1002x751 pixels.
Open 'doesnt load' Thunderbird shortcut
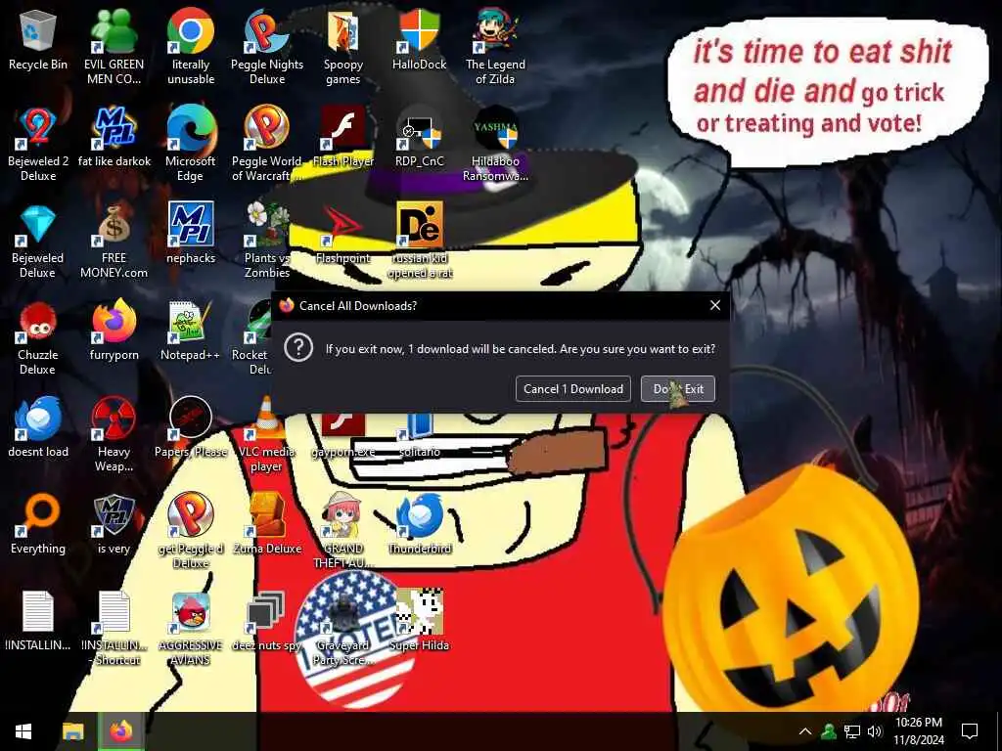[x=38, y=427]
